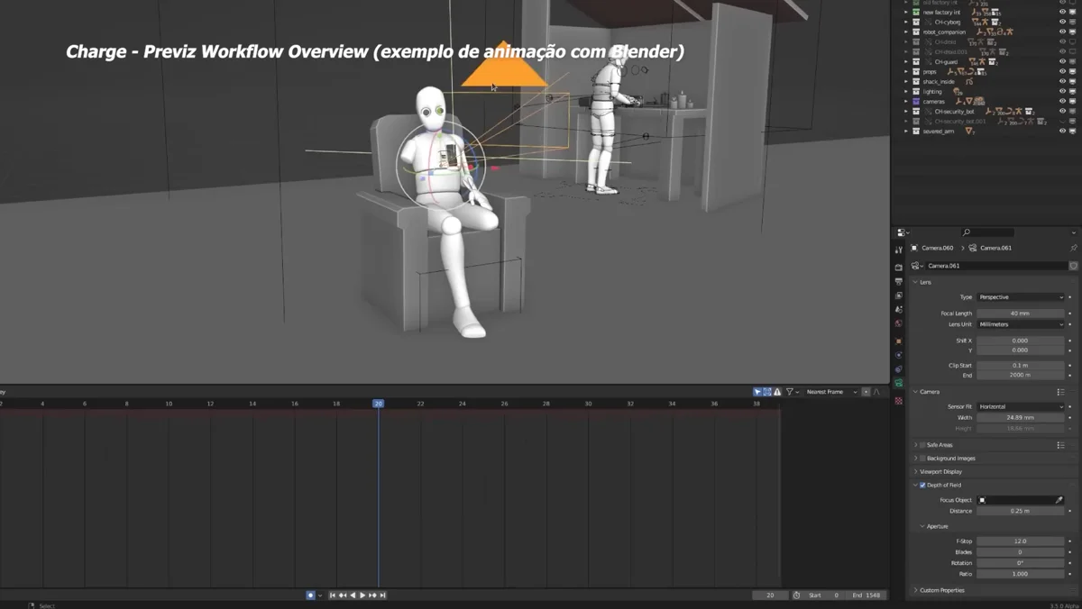Open the camera data-block browse dropdown

click(x=918, y=266)
